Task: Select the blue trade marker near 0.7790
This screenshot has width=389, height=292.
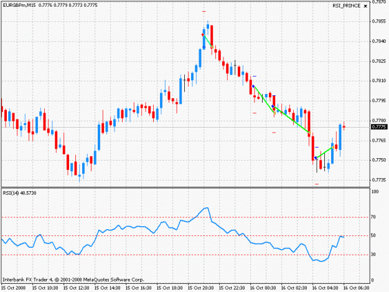Action: pos(273,106)
